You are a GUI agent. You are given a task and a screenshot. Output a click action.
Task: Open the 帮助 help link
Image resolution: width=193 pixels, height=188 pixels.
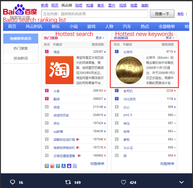click(x=180, y=14)
